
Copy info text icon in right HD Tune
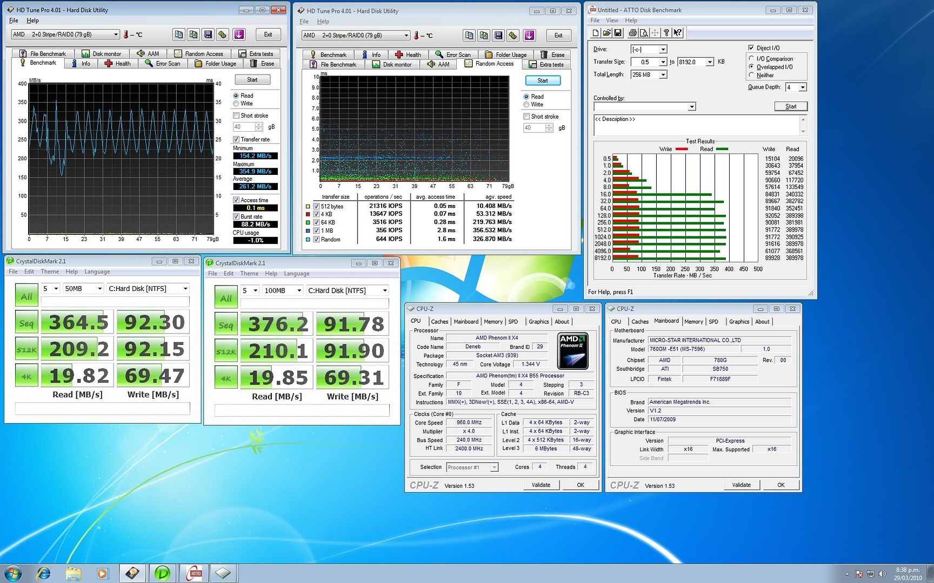point(469,36)
